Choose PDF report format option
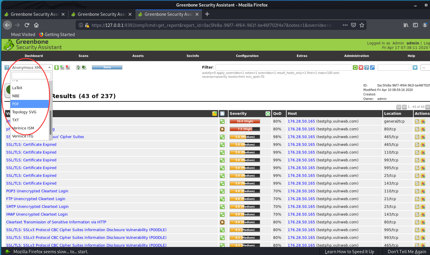 coord(30,104)
